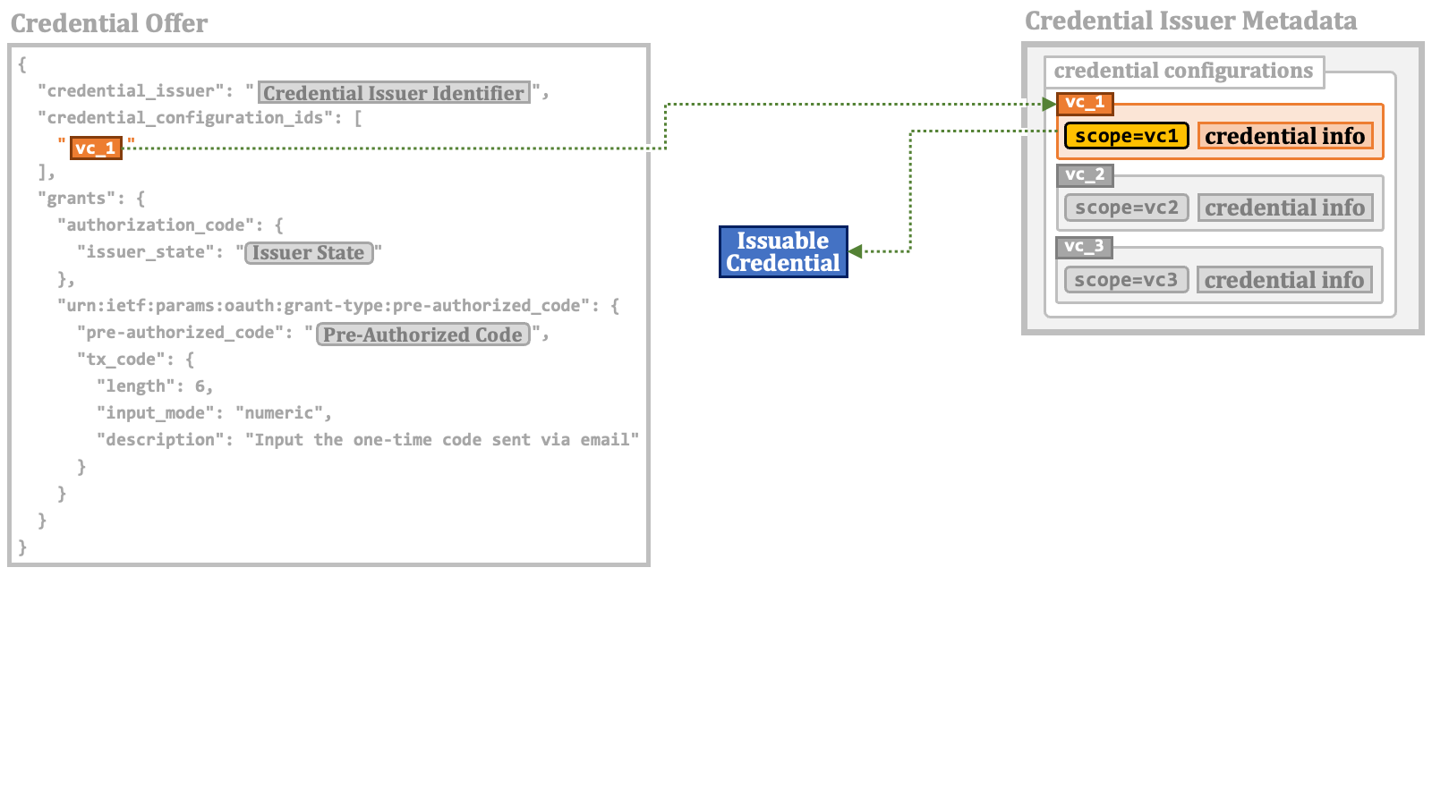Click the orange credential info box under vc_1
The image size is (1432, 805).
coord(1284,136)
